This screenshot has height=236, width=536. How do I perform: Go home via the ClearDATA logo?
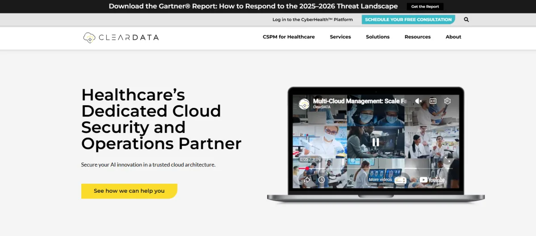[x=121, y=37]
